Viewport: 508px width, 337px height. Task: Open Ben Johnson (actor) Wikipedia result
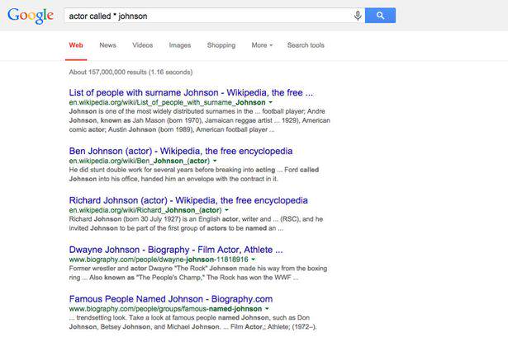tap(180, 151)
